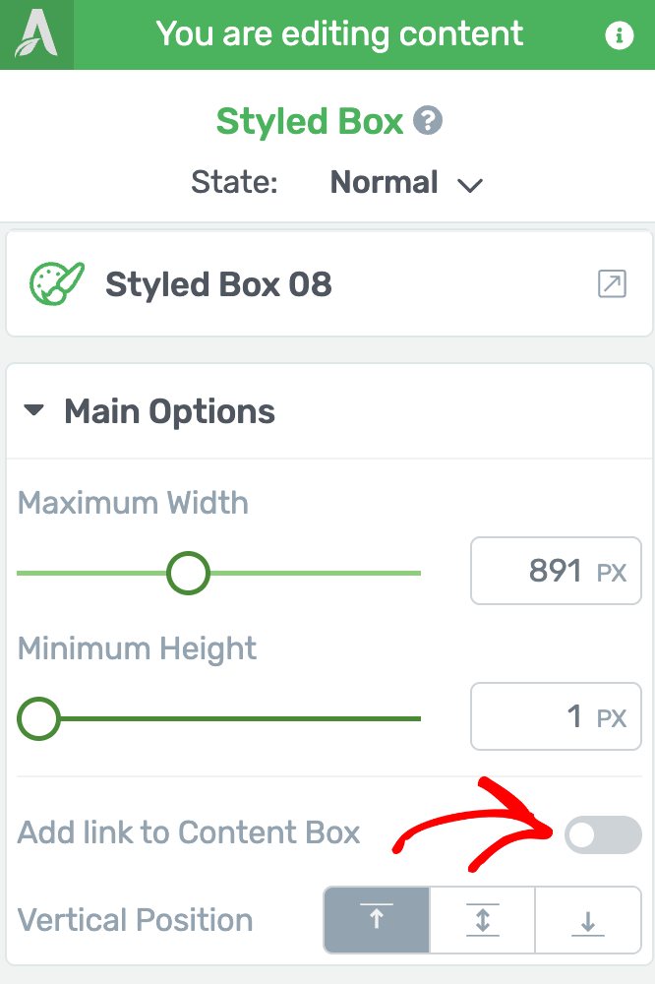Click the Styled Box title
Viewport: 655px width, 984px height.
pyautogui.click(x=309, y=120)
